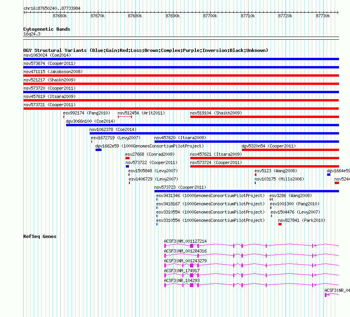Click the nsv573724 (Cooper2011) label
The width and height of the screenshot is (350, 317).
(x=216, y=162)
